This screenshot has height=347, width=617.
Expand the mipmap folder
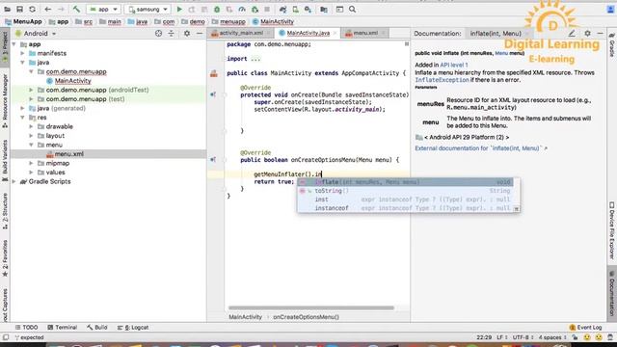coord(31,163)
